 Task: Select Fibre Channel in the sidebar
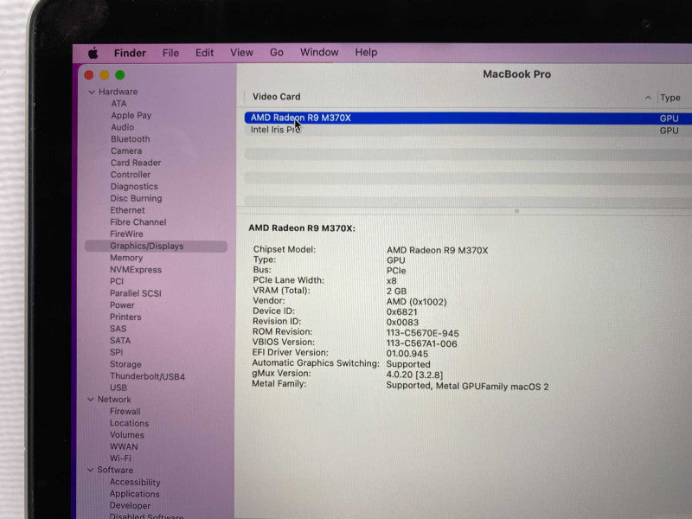coord(138,222)
